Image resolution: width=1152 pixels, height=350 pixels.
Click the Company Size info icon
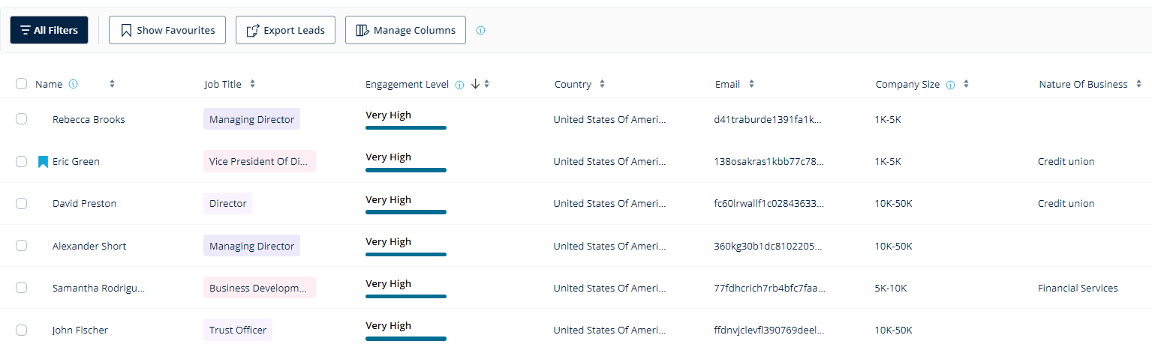pos(950,85)
